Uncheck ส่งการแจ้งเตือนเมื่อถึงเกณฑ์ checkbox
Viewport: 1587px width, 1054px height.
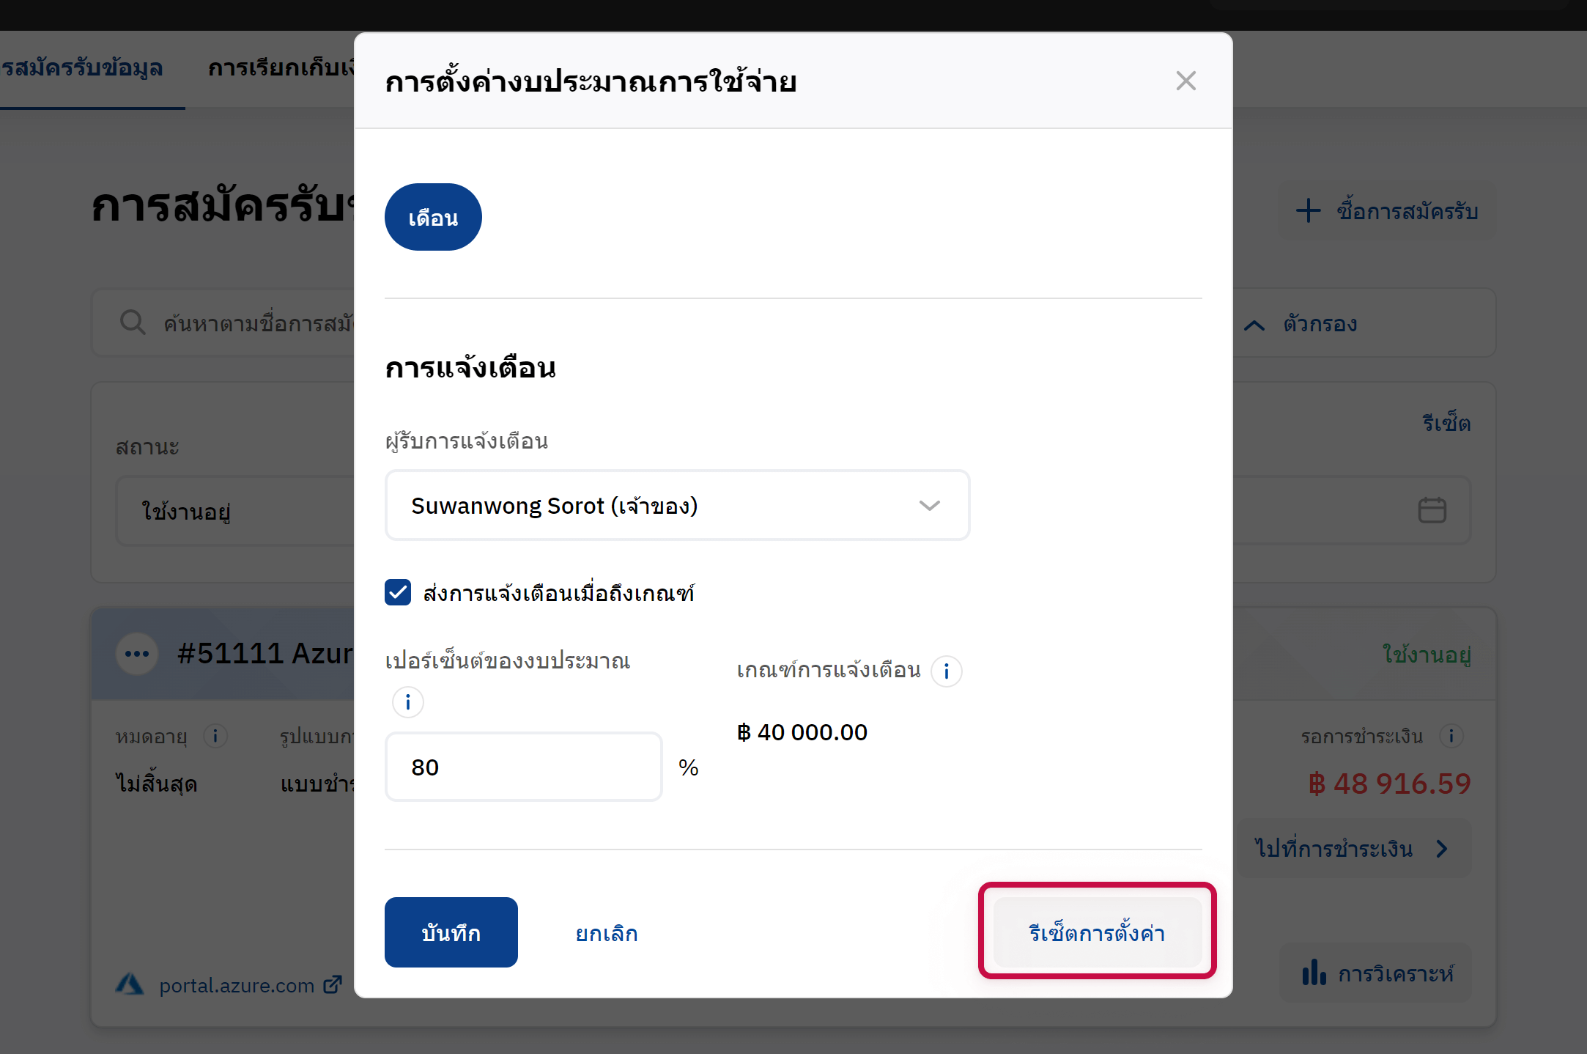pyautogui.click(x=398, y=592)
